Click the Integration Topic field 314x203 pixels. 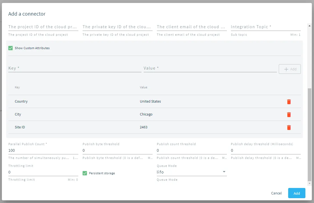[x=266, y=27]
